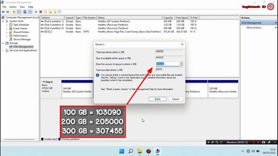The height and width of the screenshot is (156, 278).
Task: Click the Up one level folder icon
Action: [14, 12]
